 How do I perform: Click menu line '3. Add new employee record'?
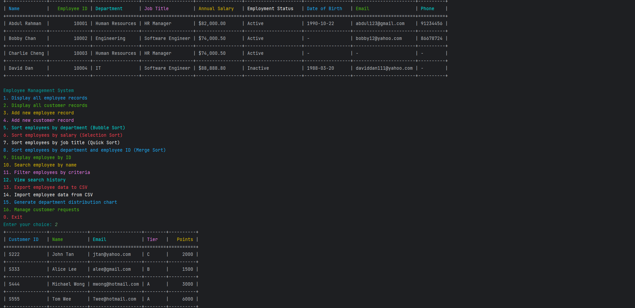[x=39, y=113]
